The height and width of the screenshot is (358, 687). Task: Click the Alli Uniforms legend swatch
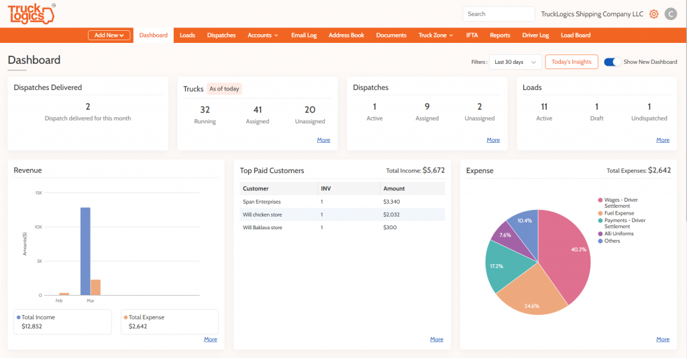click(x=600, y=234)
